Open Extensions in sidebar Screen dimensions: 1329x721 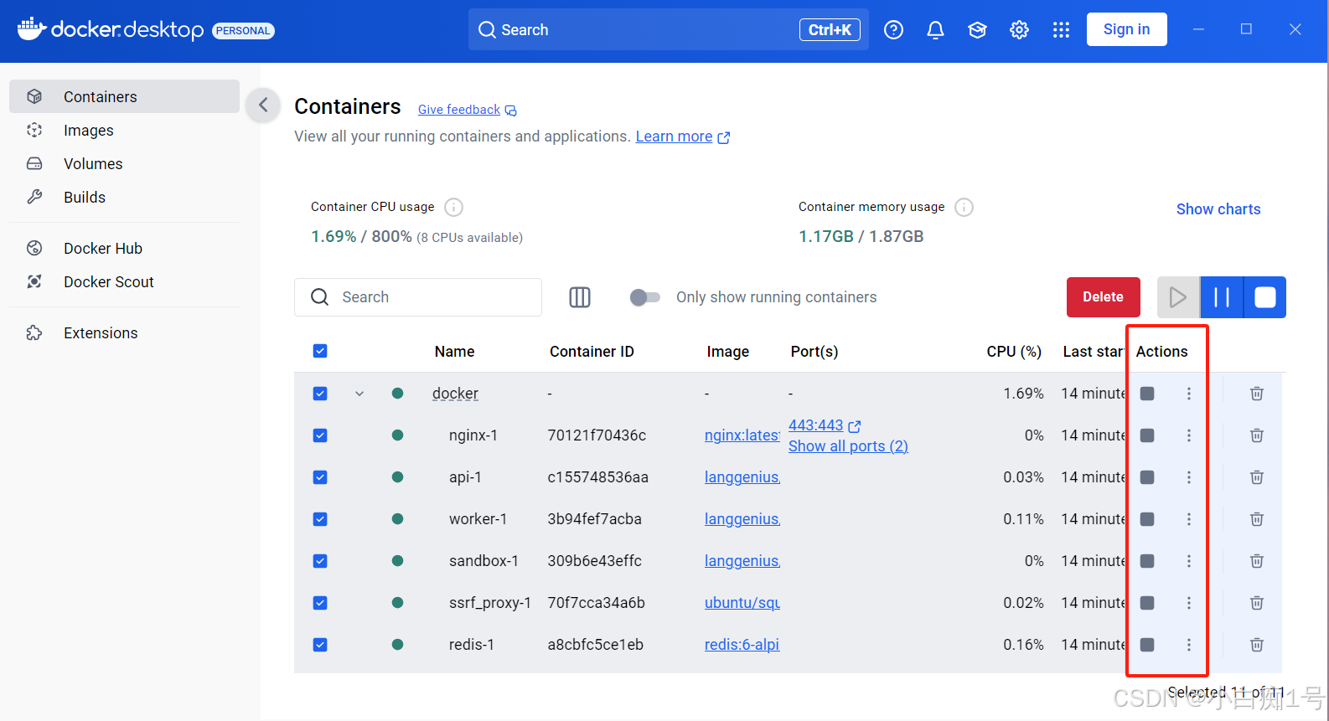[124, 333]
